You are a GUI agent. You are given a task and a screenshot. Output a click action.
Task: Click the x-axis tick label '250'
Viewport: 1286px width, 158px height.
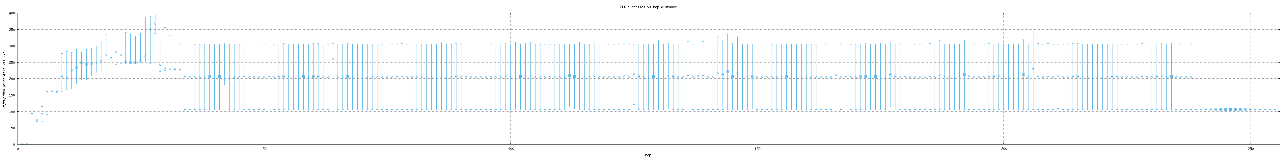tap(1249, 149)
